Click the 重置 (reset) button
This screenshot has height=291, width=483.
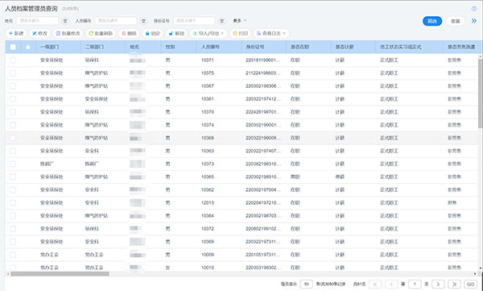click(x=456, y=21)
